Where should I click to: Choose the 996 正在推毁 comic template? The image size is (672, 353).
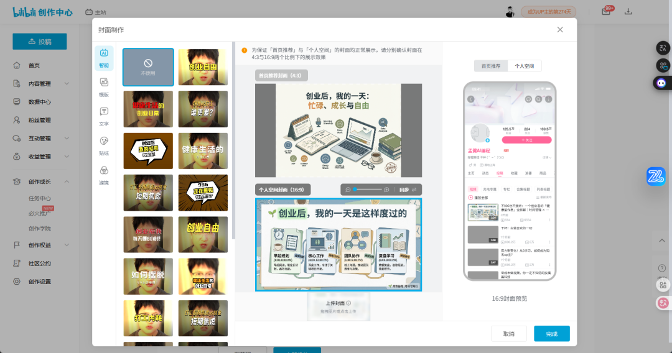click(x=203, y=193)
